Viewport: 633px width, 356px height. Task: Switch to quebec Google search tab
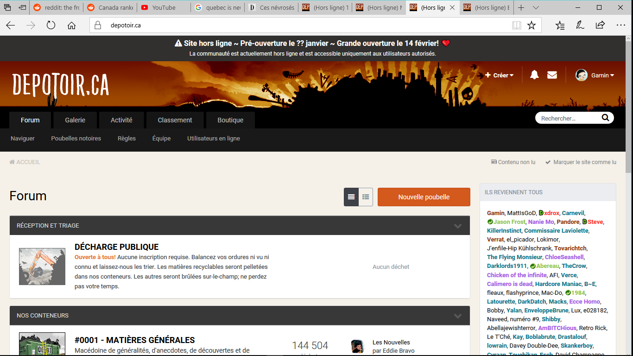click(218, 7)
